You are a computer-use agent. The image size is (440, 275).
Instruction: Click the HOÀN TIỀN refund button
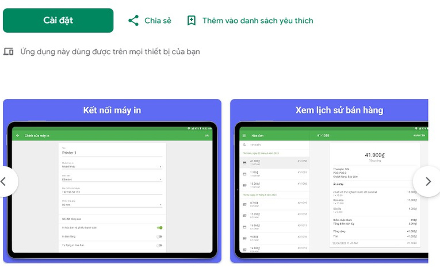[x=419, y=136]
